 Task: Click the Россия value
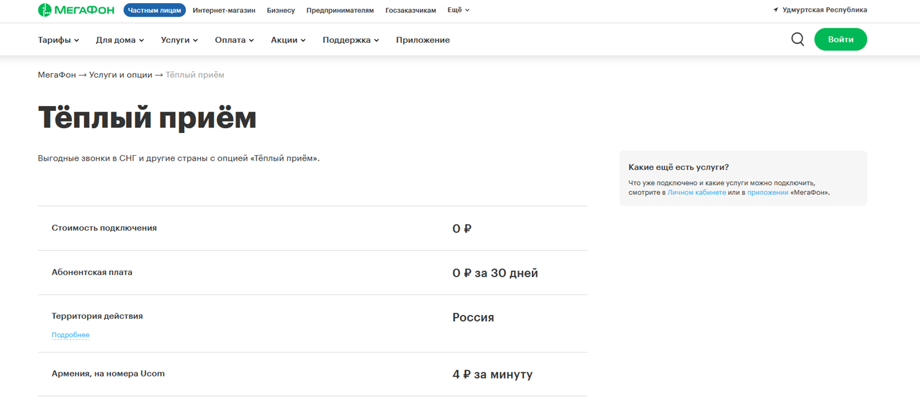tap(473, 318)
